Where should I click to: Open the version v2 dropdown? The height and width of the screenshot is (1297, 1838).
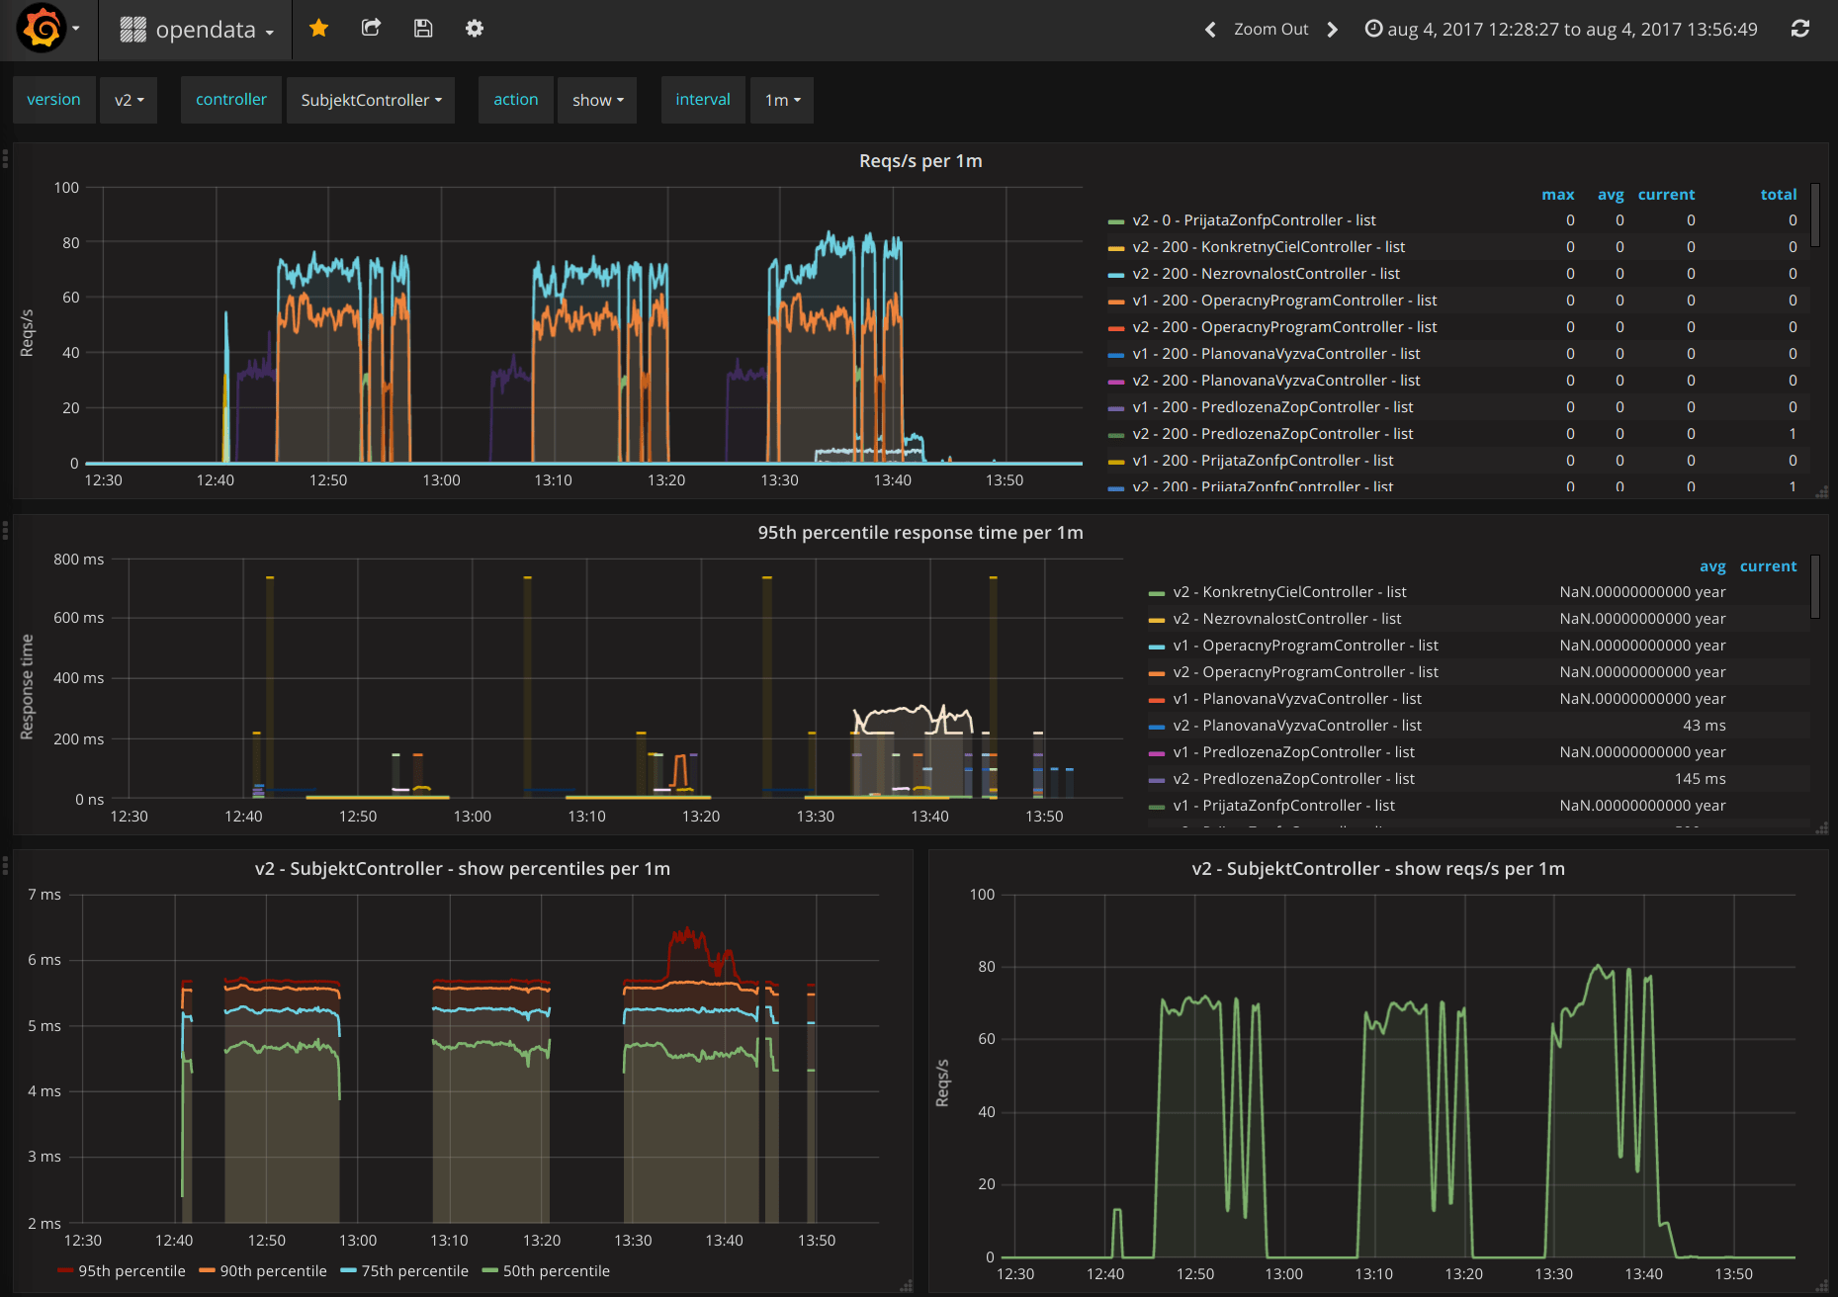[x=129, y=100]
